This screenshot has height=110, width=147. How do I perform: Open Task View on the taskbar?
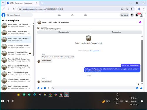pyautogui.click(x=13, y=101)
